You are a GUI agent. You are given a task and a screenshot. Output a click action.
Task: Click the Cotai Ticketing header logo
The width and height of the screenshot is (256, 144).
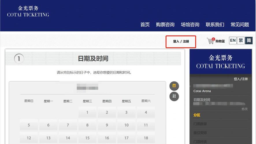28,11
